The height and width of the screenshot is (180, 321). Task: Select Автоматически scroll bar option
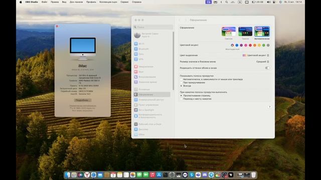pyautogui.click(x=181, y=79)
